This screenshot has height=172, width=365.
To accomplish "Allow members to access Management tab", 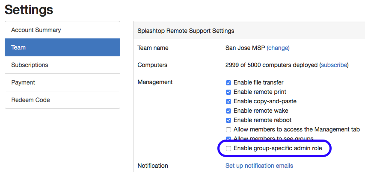I will (x=228, y=130).
